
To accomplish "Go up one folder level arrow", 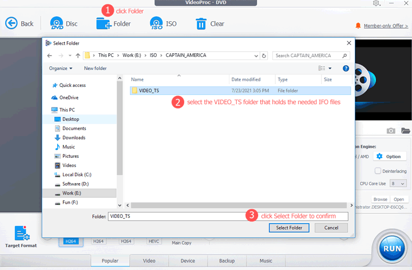I will [78, 55].
